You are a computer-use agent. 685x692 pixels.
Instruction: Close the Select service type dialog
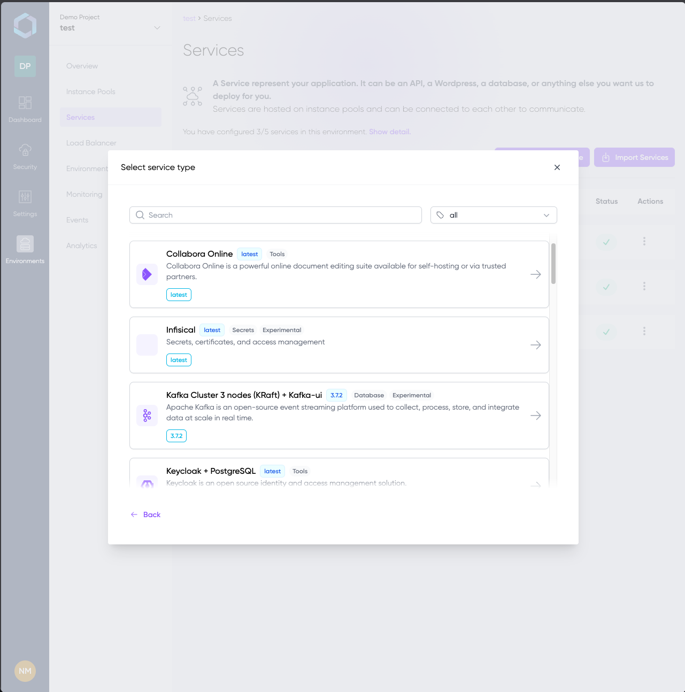pyautogui.click(x=557, y=167)
